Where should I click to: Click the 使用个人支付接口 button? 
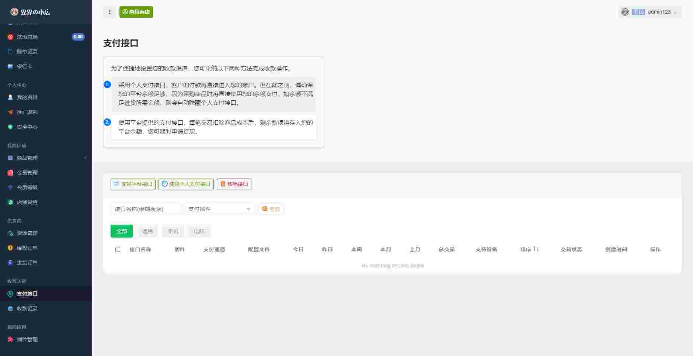coord(186,184)
